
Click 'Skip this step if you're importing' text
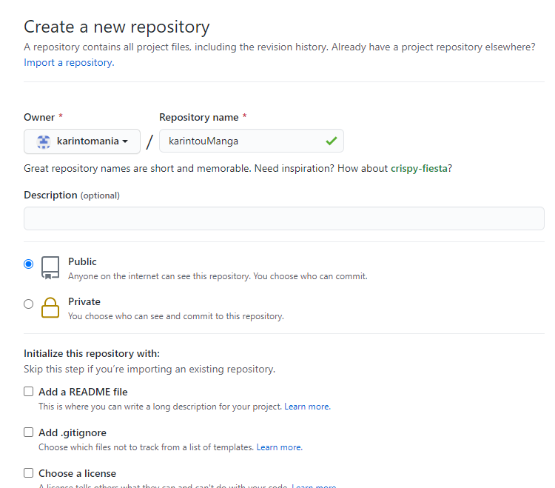point(149,369)
